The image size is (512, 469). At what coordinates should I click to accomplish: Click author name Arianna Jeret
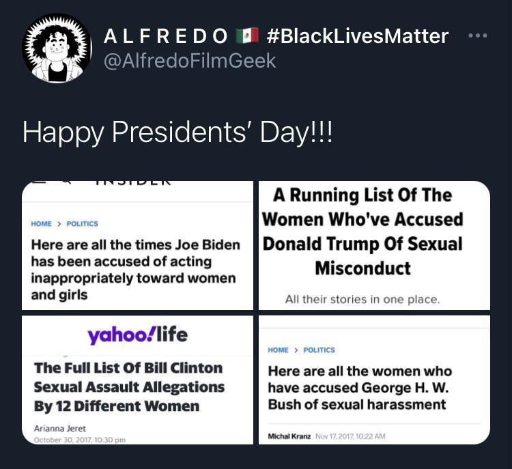click(60, 429)
